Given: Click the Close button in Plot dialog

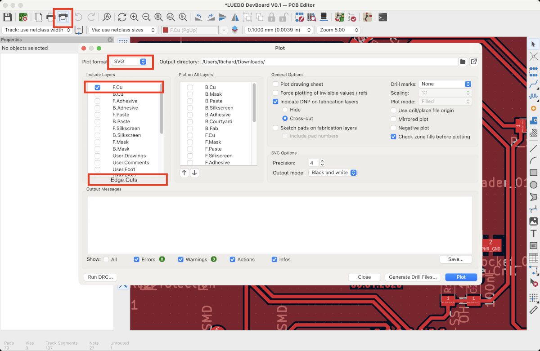Looking at the screenshot, I should click(x=364, y=277).
